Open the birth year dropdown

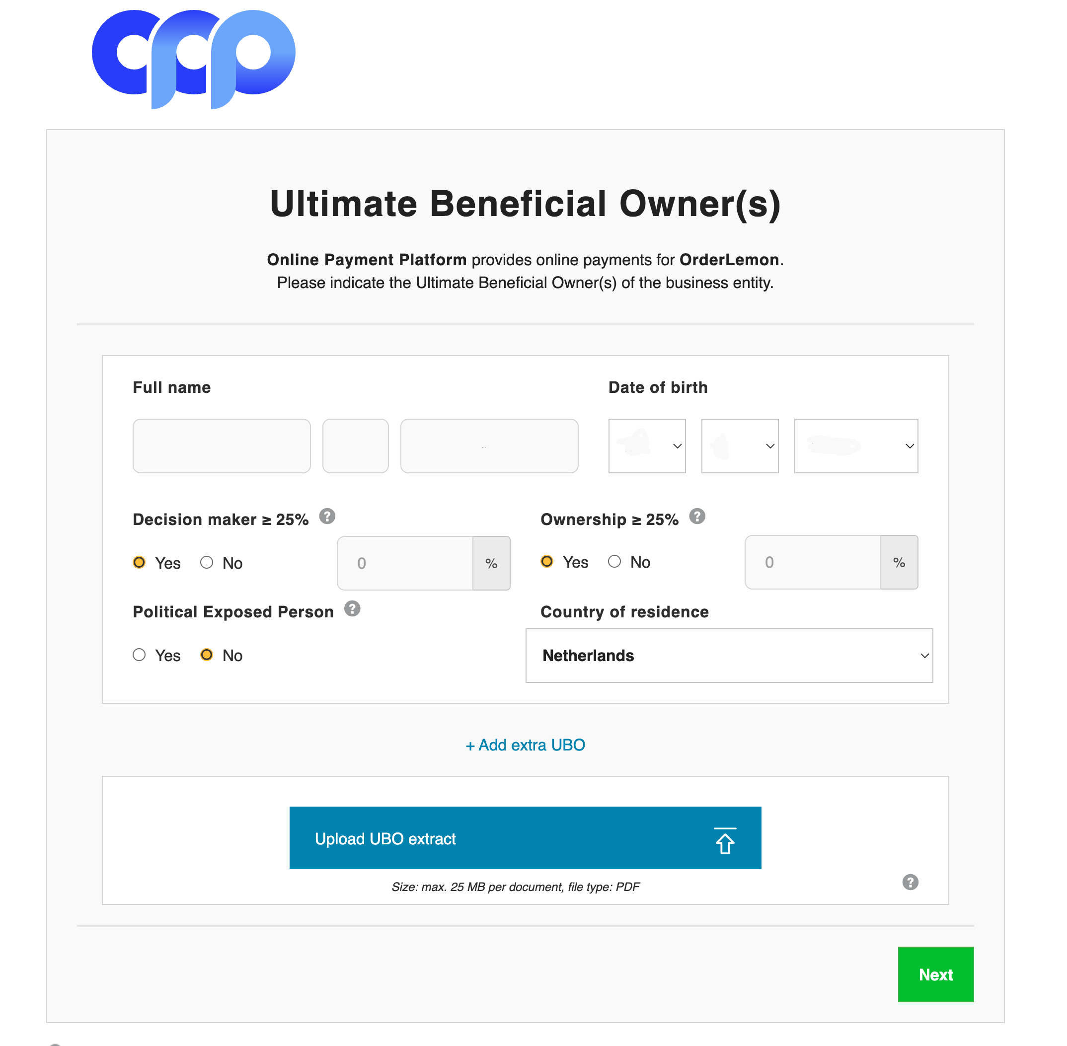pos(855,446)
